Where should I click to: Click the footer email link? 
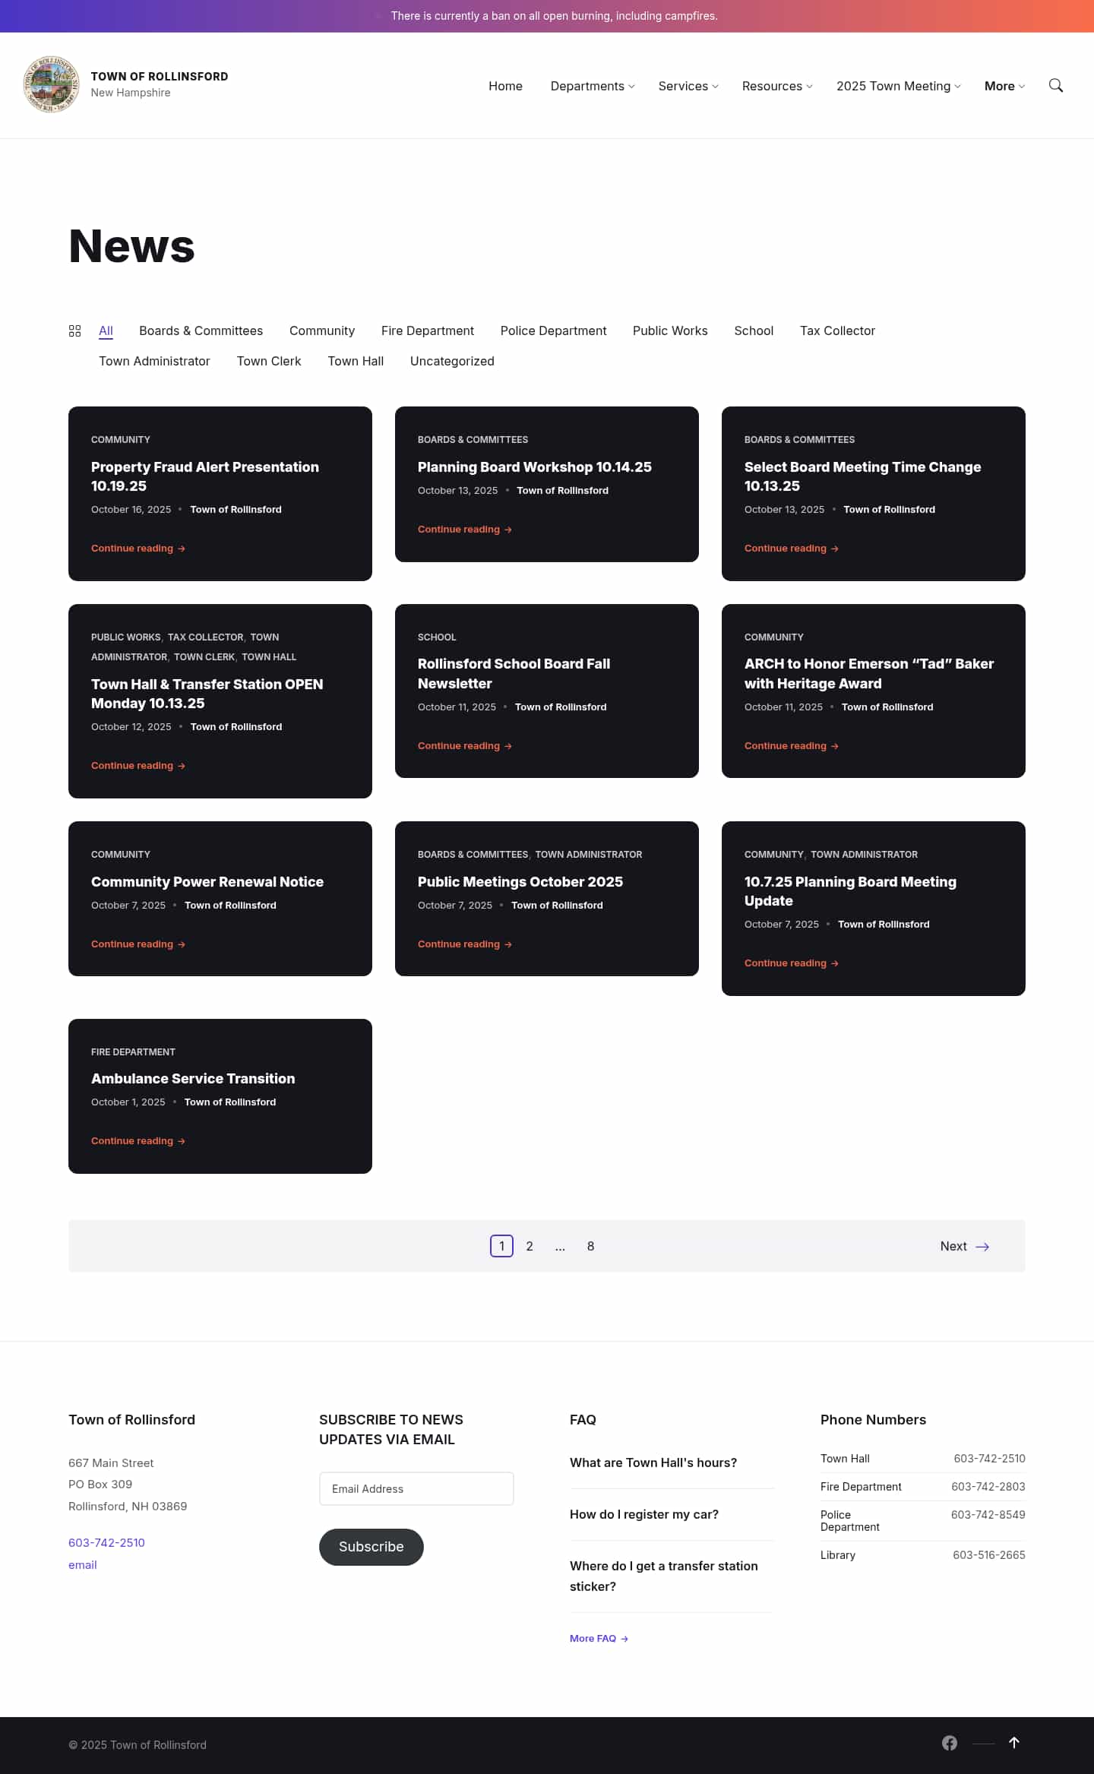tap(83, 1564)
